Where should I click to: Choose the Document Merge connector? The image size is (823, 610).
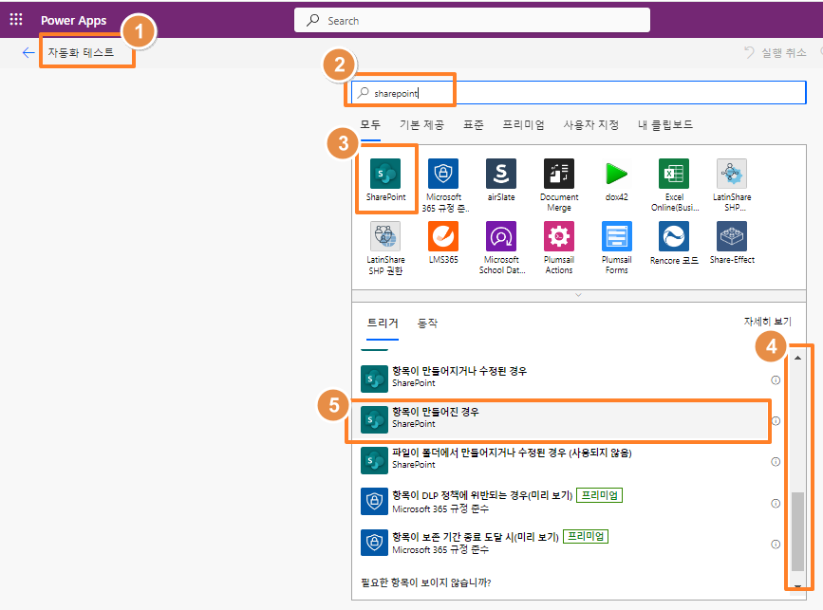point(558,173)
